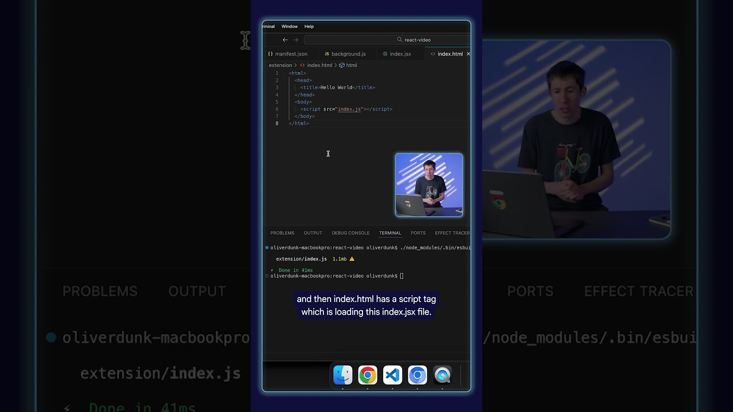Click the React icon on index.jsx tab
The width and height of the screenshot is (733, 412).
(x=385, y=54)
